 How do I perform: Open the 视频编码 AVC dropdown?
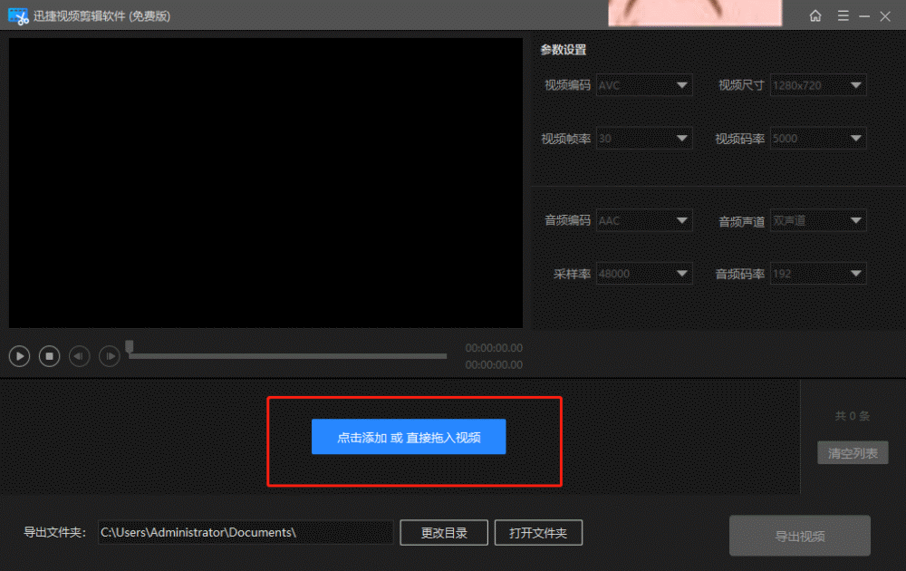pyautogui.click(x=644, y=85)
